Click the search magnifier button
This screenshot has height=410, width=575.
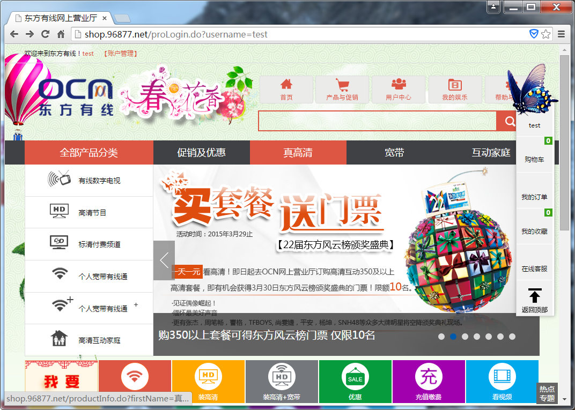(509, 121)
